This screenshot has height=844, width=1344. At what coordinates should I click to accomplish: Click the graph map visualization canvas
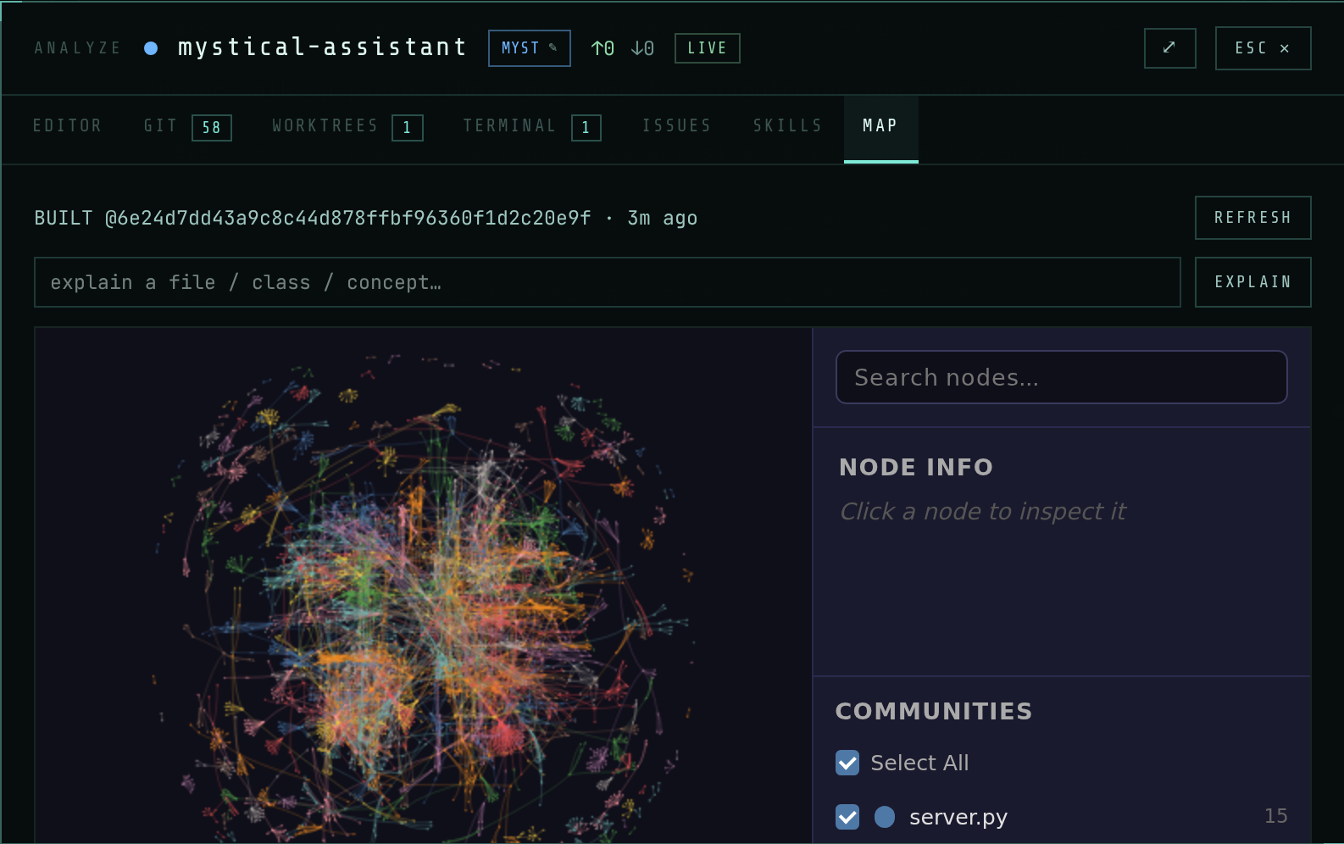tap(424, 585)
